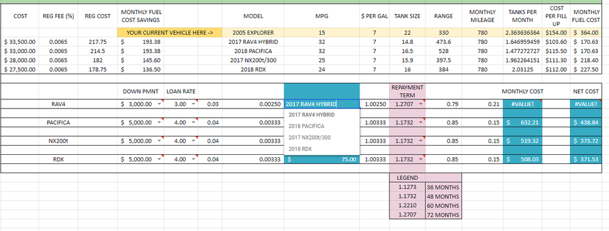Screen dimensions: 609x231
Task: Expand PACIFICA loan rate 4.00 dropdown
Action: click(193, 123)
